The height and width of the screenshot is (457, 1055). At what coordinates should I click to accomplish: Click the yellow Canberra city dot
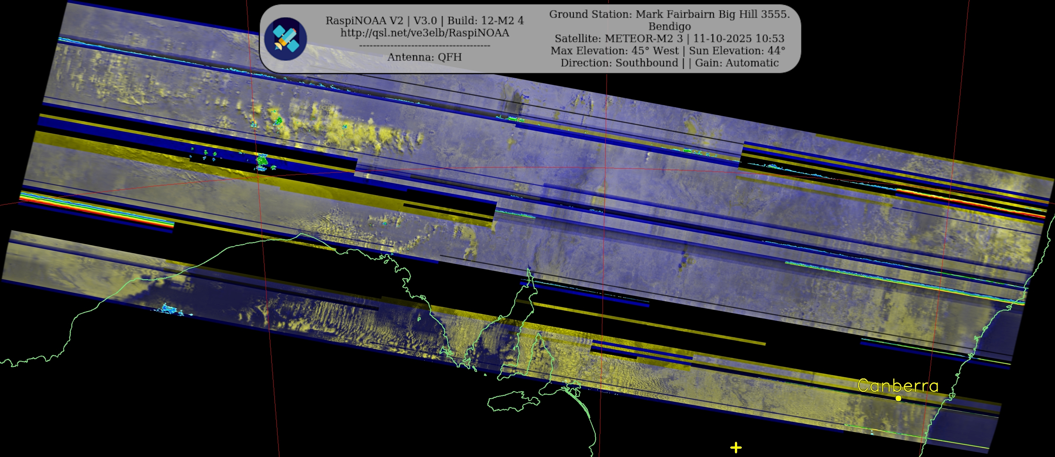click(x=898, y=398)
